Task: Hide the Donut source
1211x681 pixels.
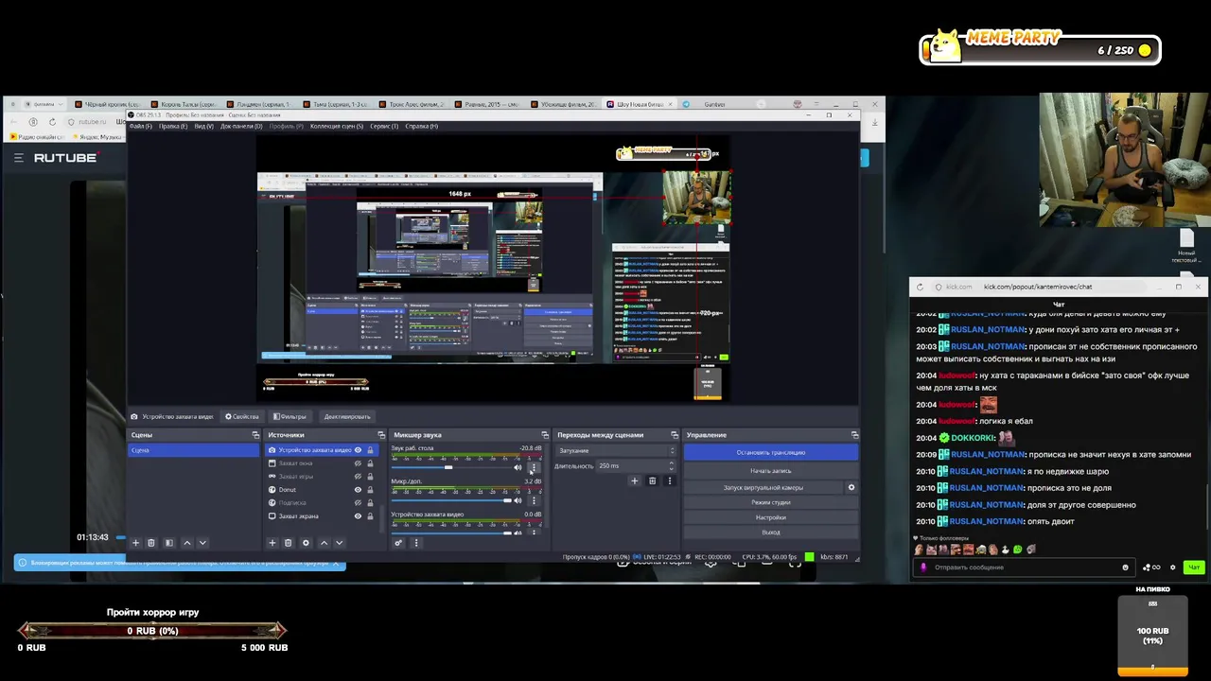Action: pos(358,490)
